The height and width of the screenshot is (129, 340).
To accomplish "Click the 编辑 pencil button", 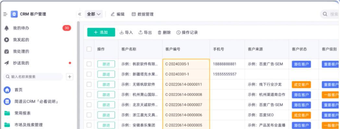I will point(117,14).
